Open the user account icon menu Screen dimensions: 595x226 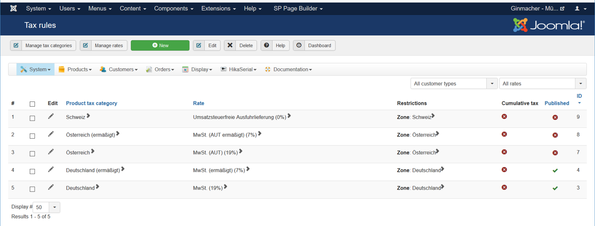[580, 8]
